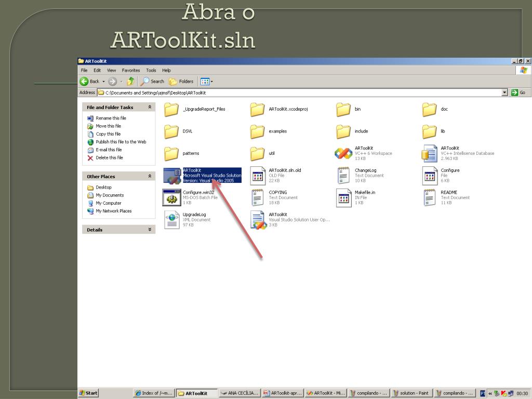Image resolution: width=532 pixels, height=399 pixels.
Task: Select the COPYING text document icon
Action: click(258, 197)
